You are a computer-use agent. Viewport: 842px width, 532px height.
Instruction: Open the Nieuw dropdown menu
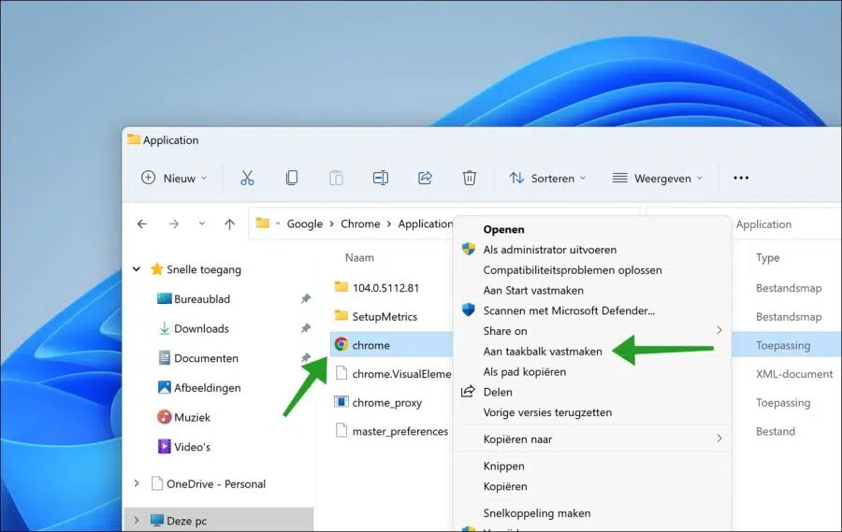[x=174, y=178]
